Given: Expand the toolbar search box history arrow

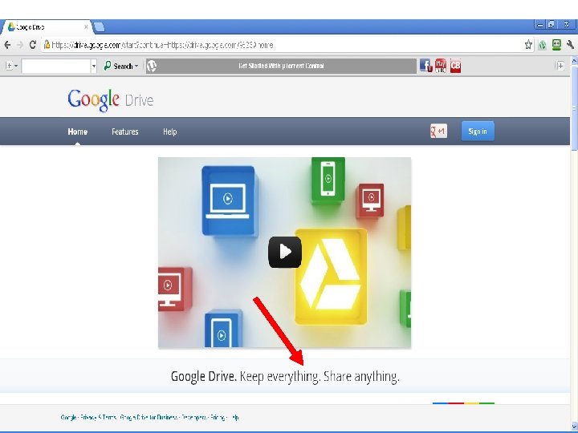Looking at the screenshot, I should [94, 67].
